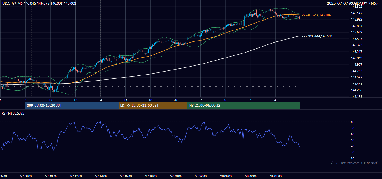Viewport: 382px width, 179px height.
Task: Click price axis value 144.286
Action: pyautogui.click(x=357, y=90)
